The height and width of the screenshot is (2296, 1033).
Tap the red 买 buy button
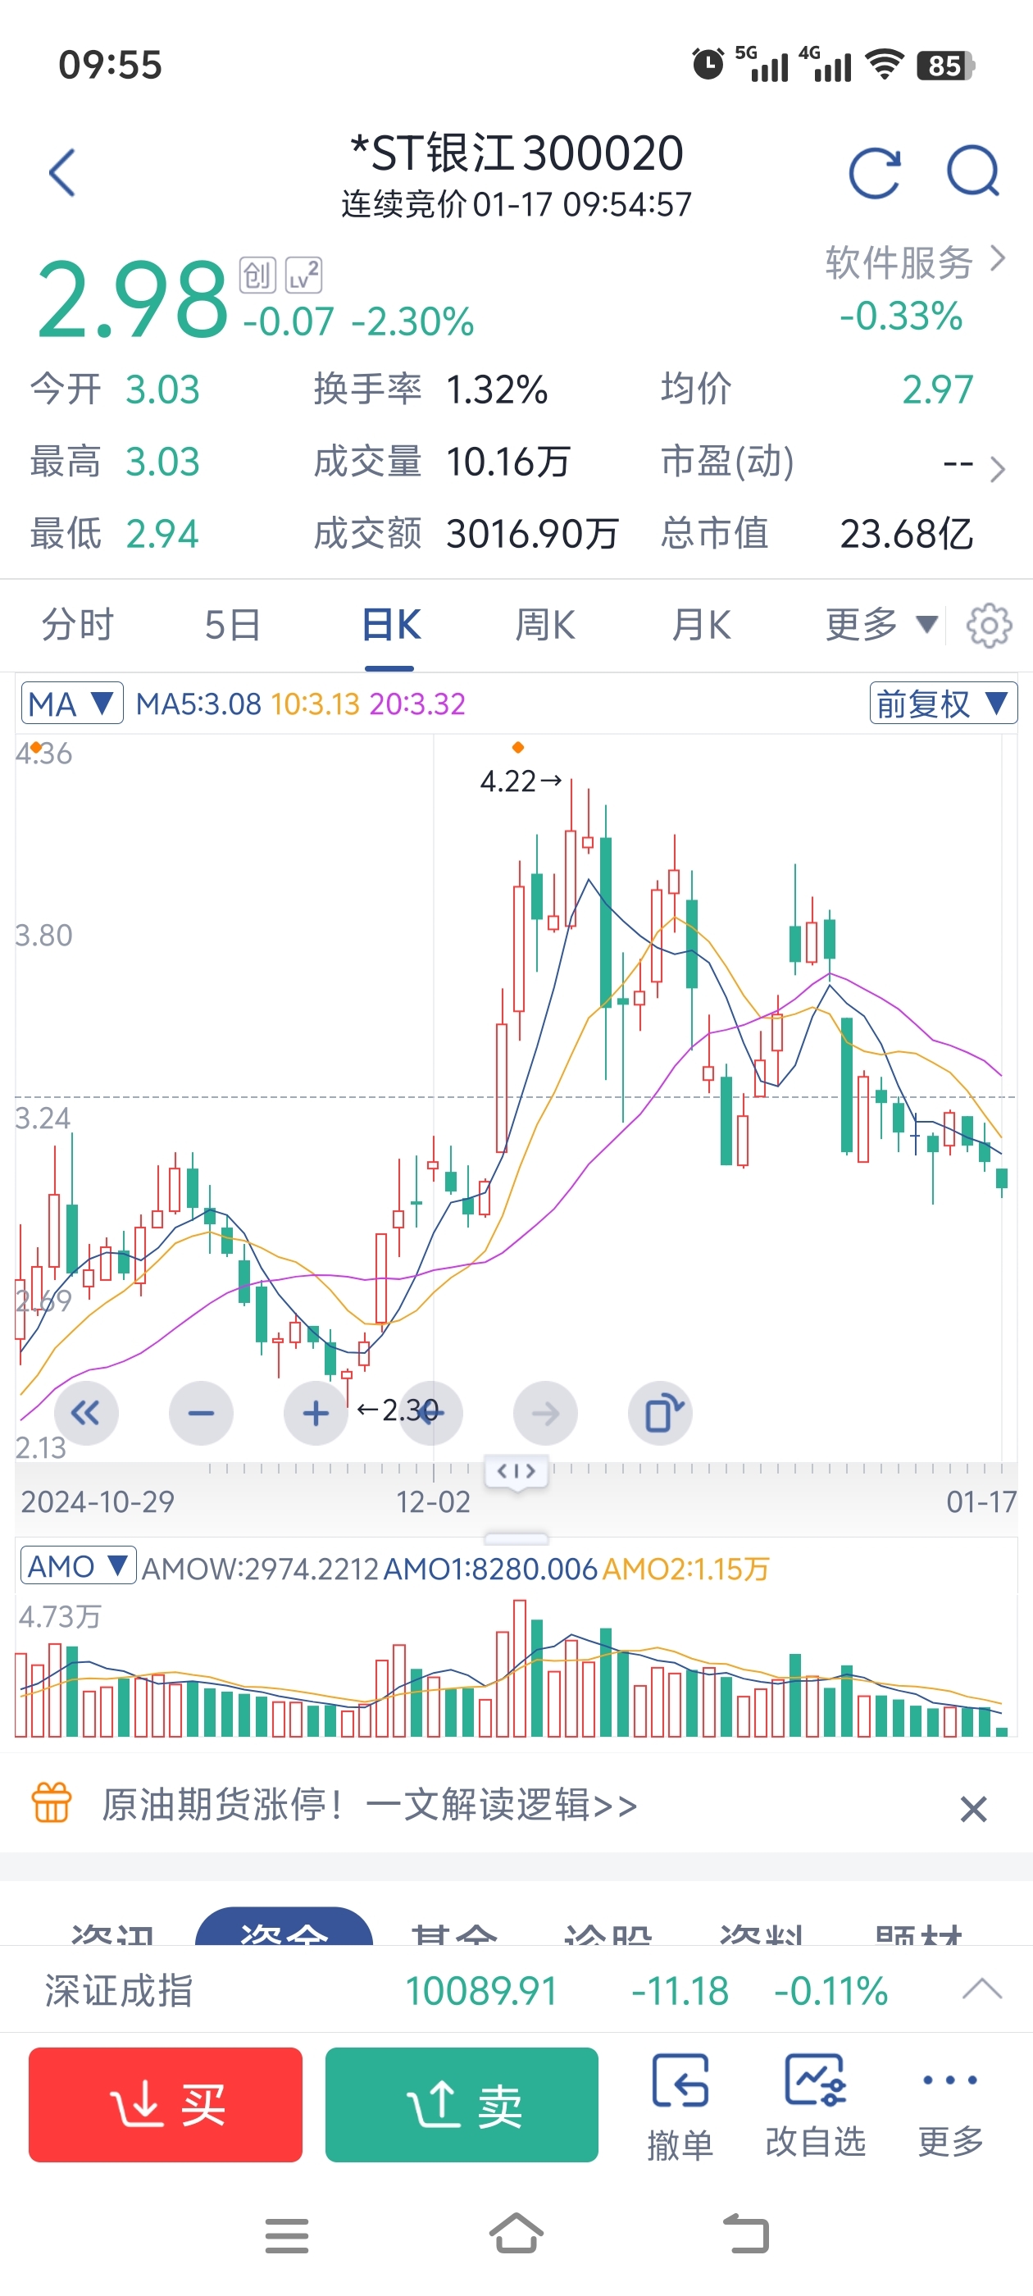(x=165, y=2104)
